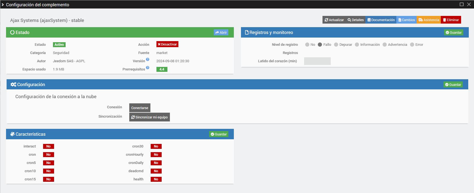Click the No badge for cron
Viewport: 474px width, 193px height.
click(x=49, y=155)
